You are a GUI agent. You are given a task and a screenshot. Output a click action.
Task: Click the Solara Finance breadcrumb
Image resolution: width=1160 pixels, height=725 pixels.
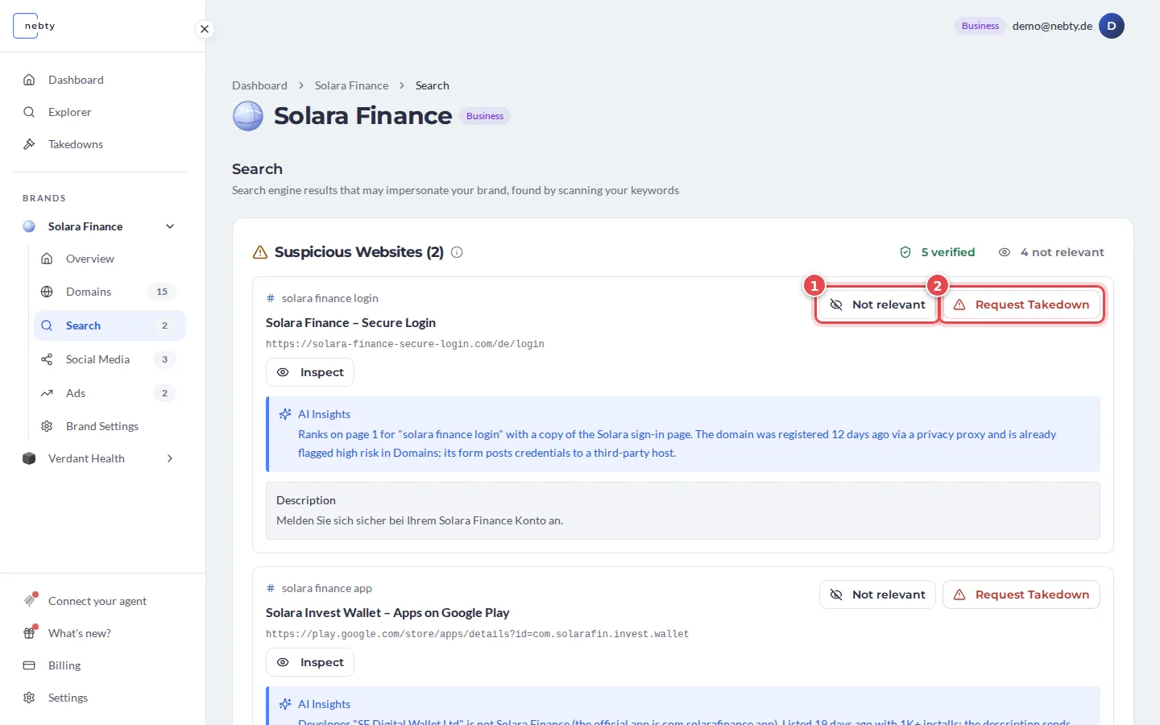tap(351, 85)
